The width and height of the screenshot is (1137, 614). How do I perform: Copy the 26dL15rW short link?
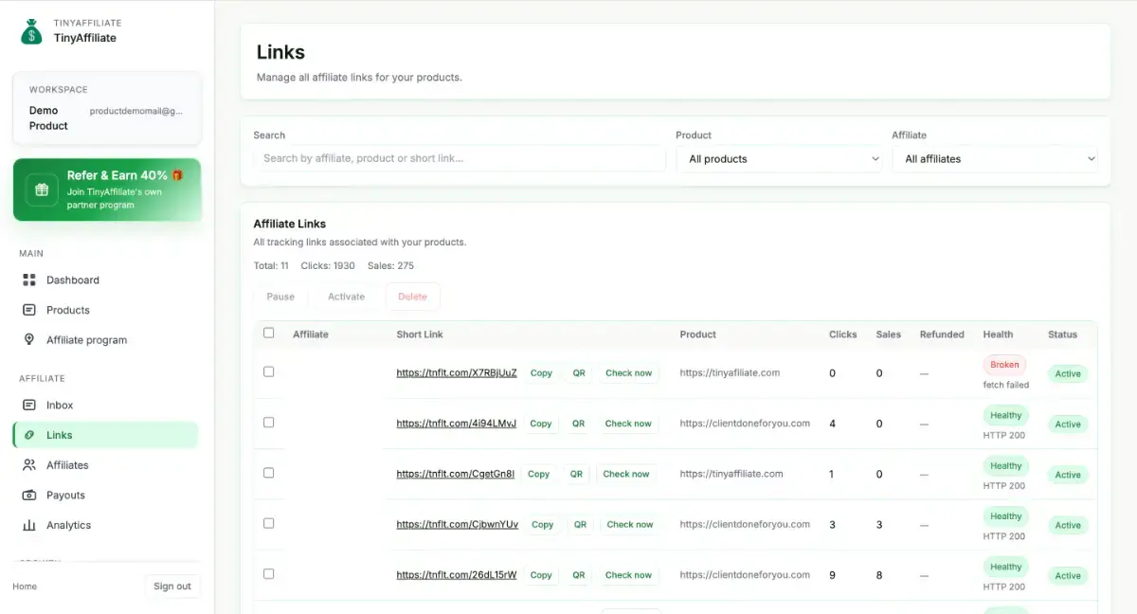pos(541,575)
